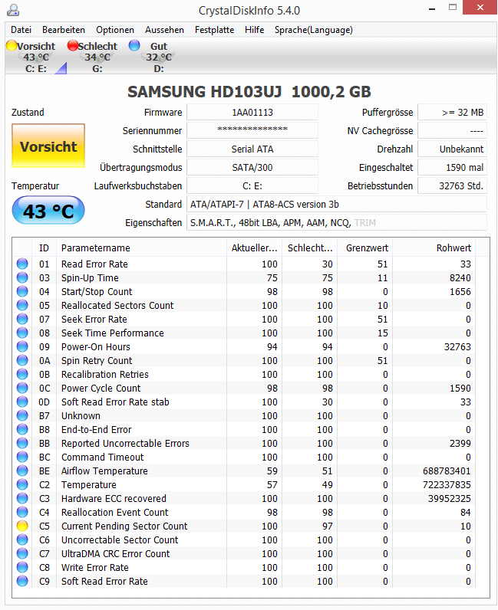Click the Schnittstelle field Serial ATA
The height and width of the screenshot is (610, 498).
pyautogui.click(x=252, y=149)
